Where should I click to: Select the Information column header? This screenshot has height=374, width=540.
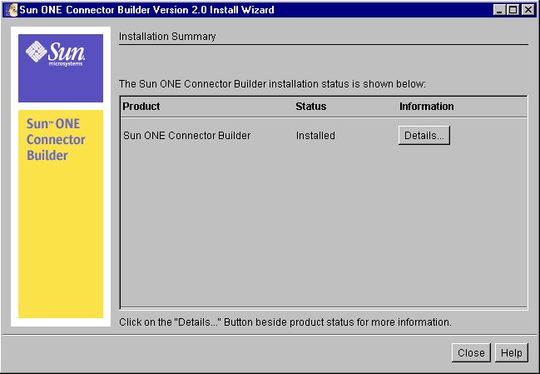(426, 106)
